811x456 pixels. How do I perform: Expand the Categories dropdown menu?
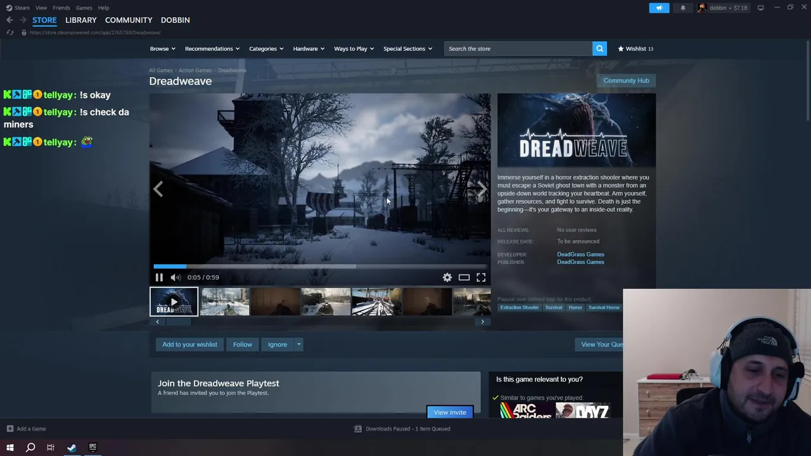coord(266,49)
